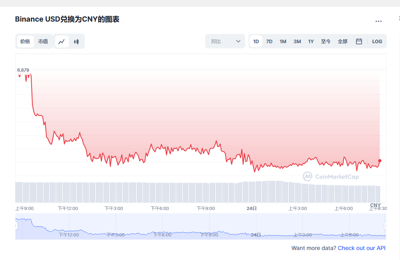Image resolution: width=400 pixels, height=260 pixels.
Task: Select the 至今 (YTD) time range
Action: click(326, 41)
